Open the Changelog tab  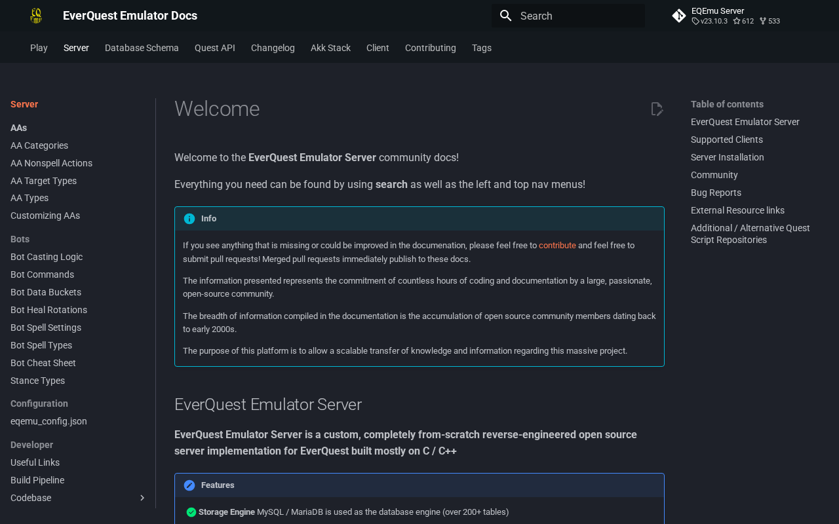coord(273,48)
